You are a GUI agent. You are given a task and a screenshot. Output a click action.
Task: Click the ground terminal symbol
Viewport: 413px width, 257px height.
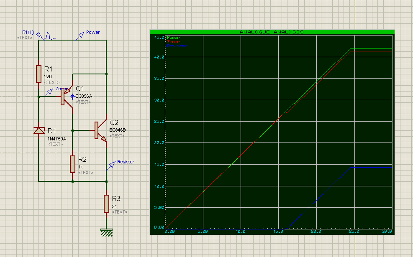[106, 232]
